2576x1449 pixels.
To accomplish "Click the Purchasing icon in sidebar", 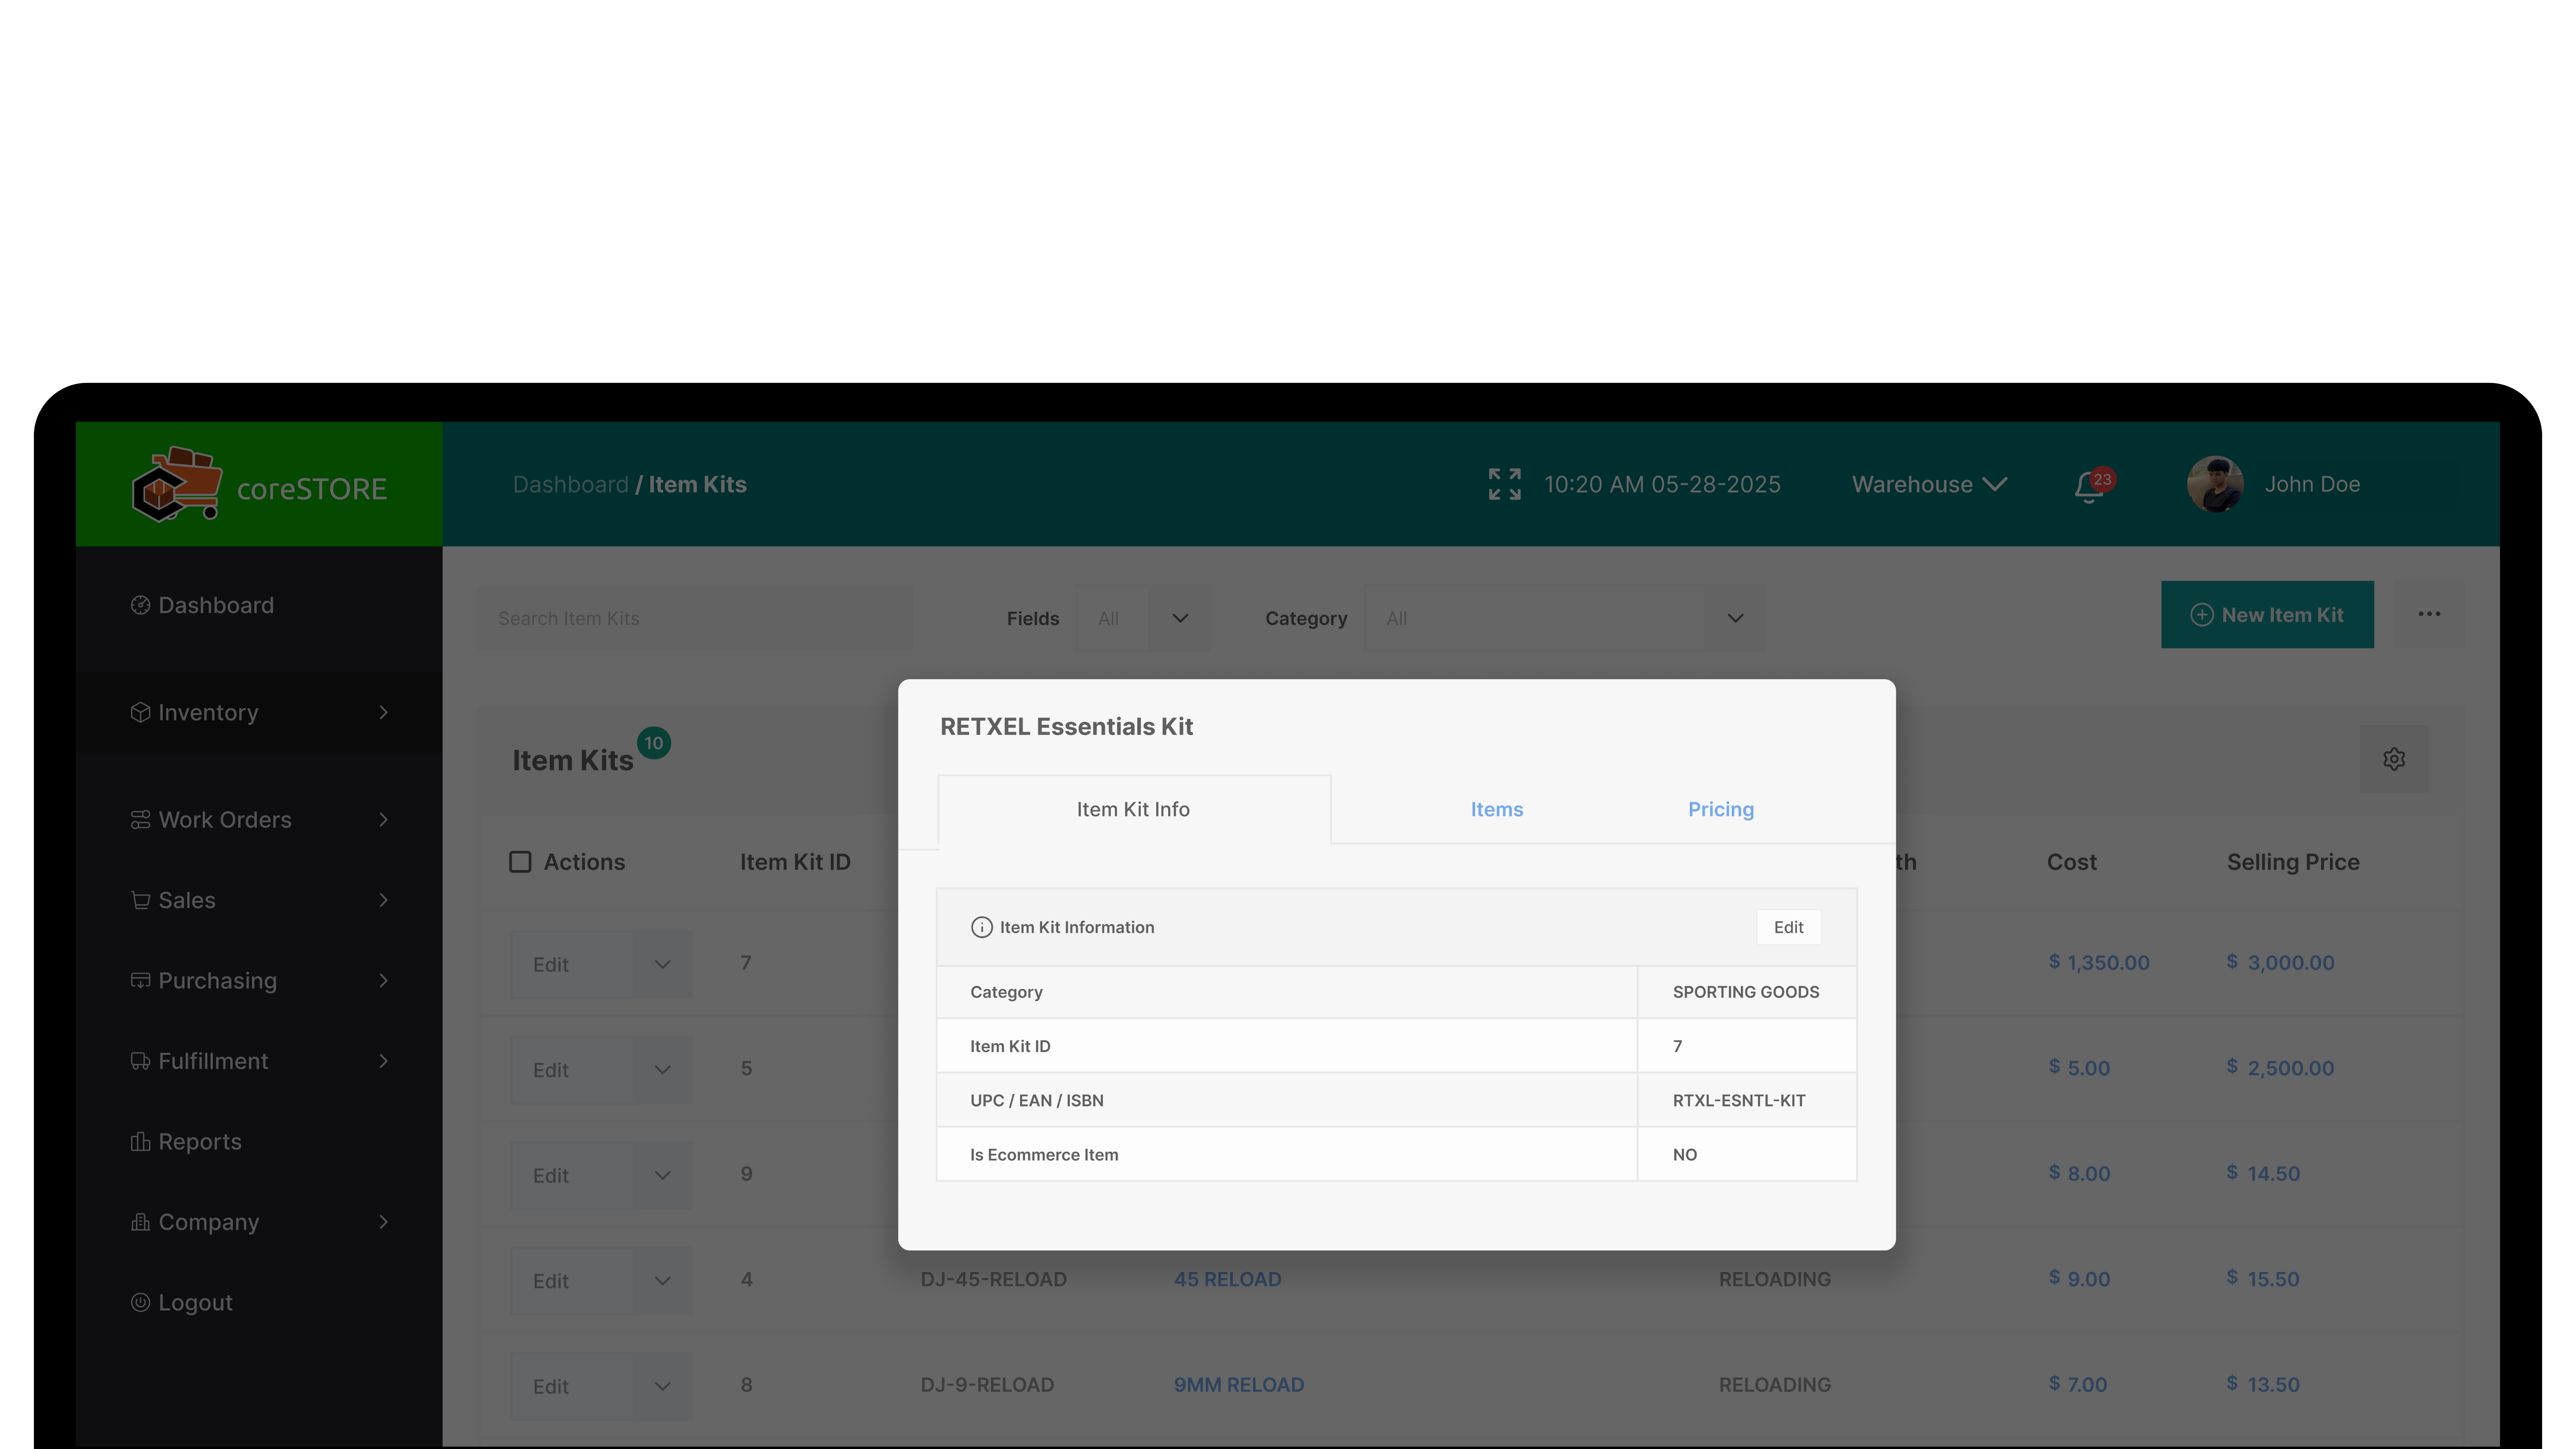I will pos(140,980).
